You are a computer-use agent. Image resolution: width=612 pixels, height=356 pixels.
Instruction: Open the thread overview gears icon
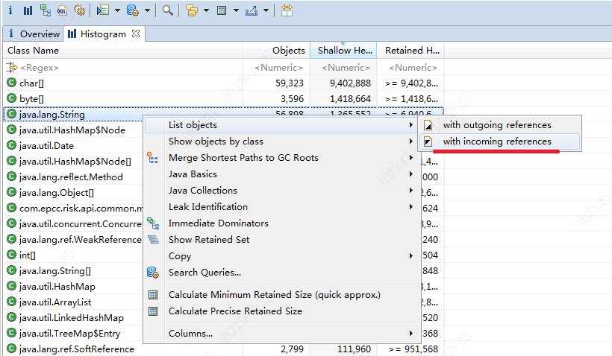coord(80,10)
